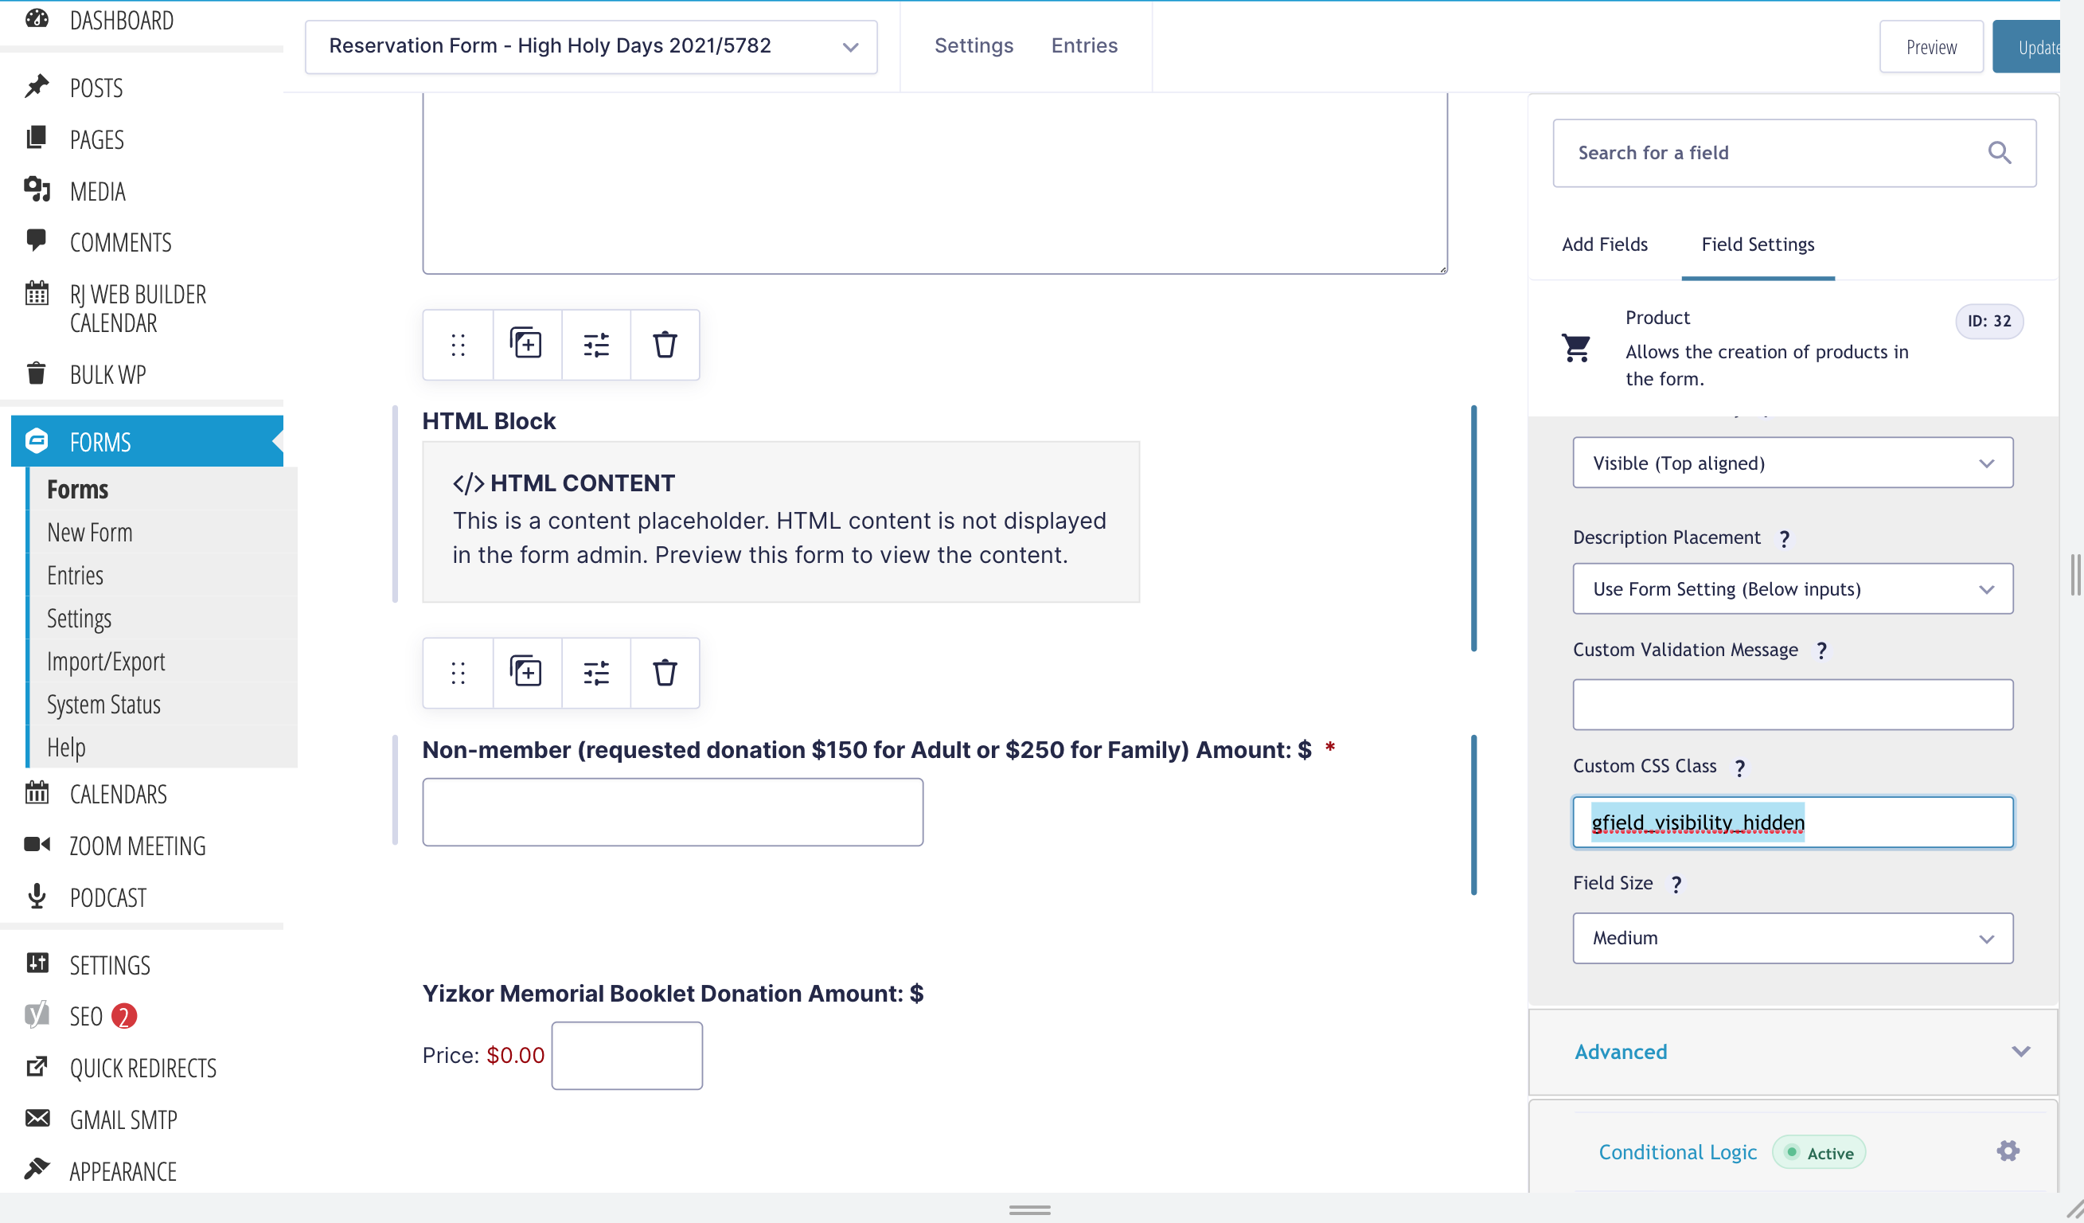
Task: Open the Visible (Top aligned) dropdown
Action: [1792, 463]
